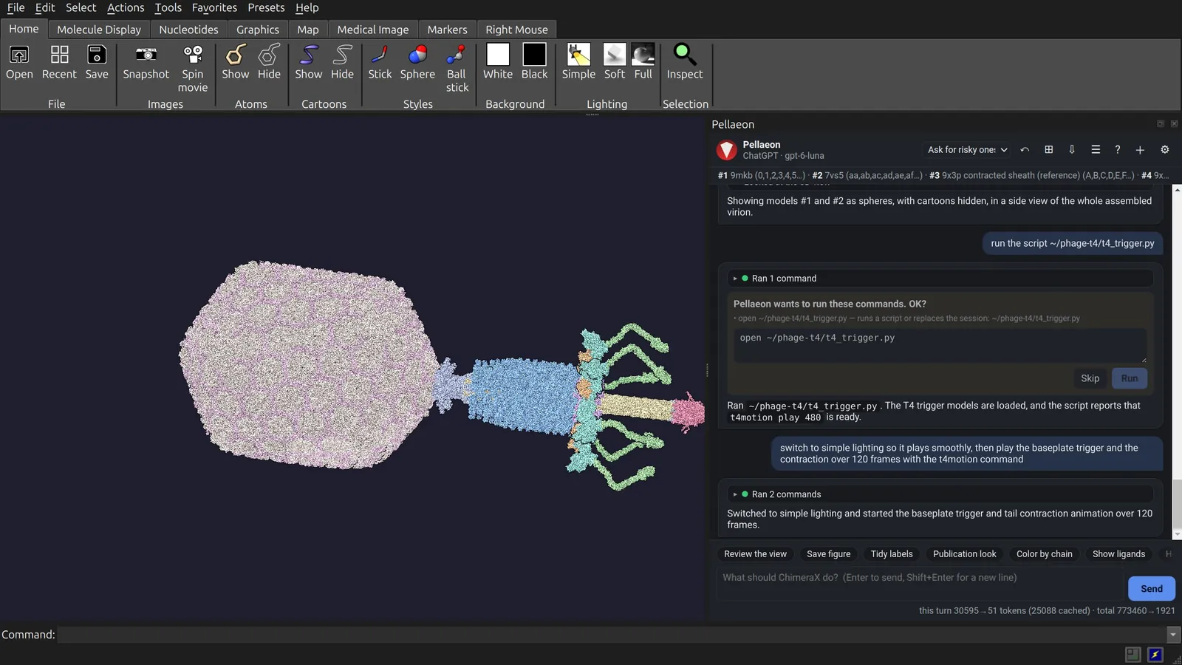
Task: Open the Pellaeon hamburger menu
Action: tap(1096, 150)
